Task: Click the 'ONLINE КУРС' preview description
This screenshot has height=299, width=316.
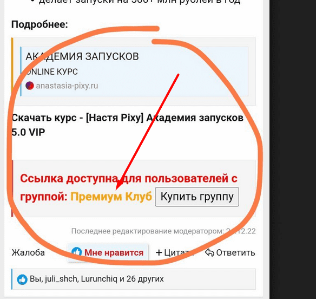Action: pos(52,71)
